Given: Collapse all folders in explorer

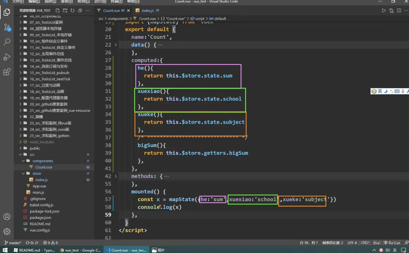Looking at the screenshot, I should [80, 11].
